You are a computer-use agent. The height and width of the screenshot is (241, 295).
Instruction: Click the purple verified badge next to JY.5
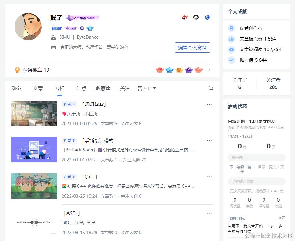82,28
